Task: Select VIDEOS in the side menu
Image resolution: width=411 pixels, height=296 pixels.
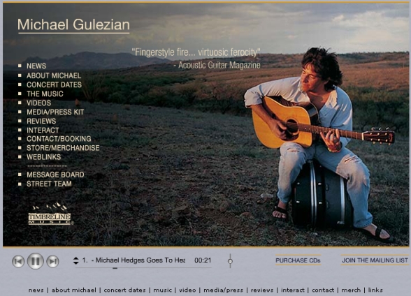Action: 39,103
